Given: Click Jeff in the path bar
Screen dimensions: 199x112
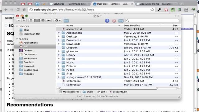Looking at the screenshot, I should tap(101, 92).
